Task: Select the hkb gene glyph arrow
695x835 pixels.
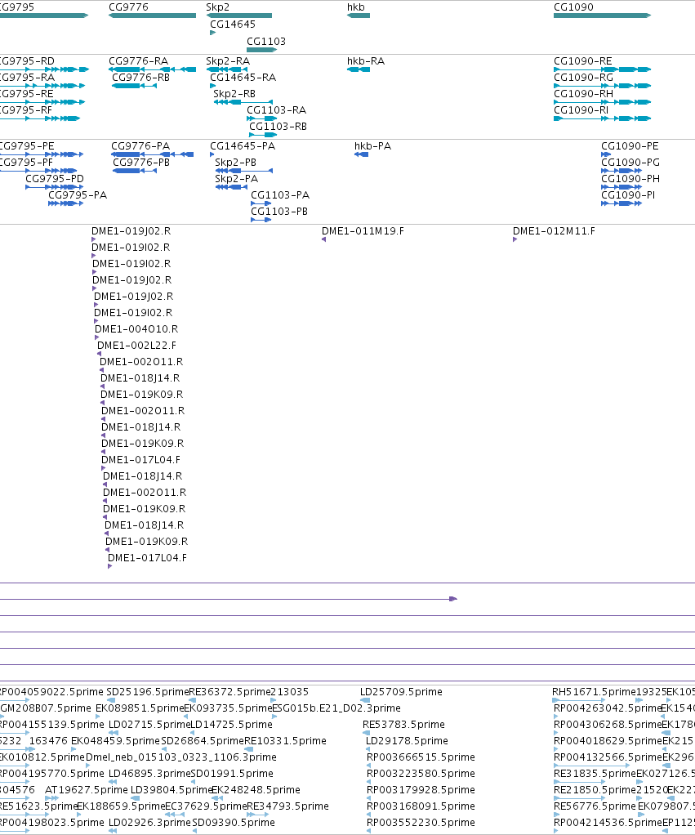Action: point(359,16)
